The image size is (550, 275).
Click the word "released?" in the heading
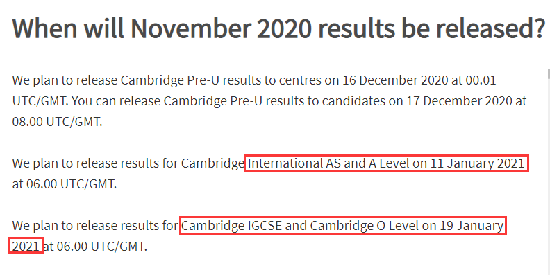click(490, 28)
